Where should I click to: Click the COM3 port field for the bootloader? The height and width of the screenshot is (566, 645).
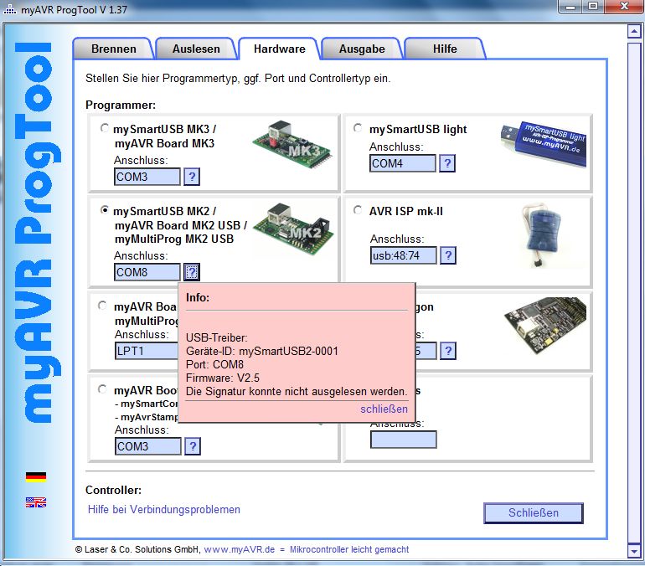148,446
